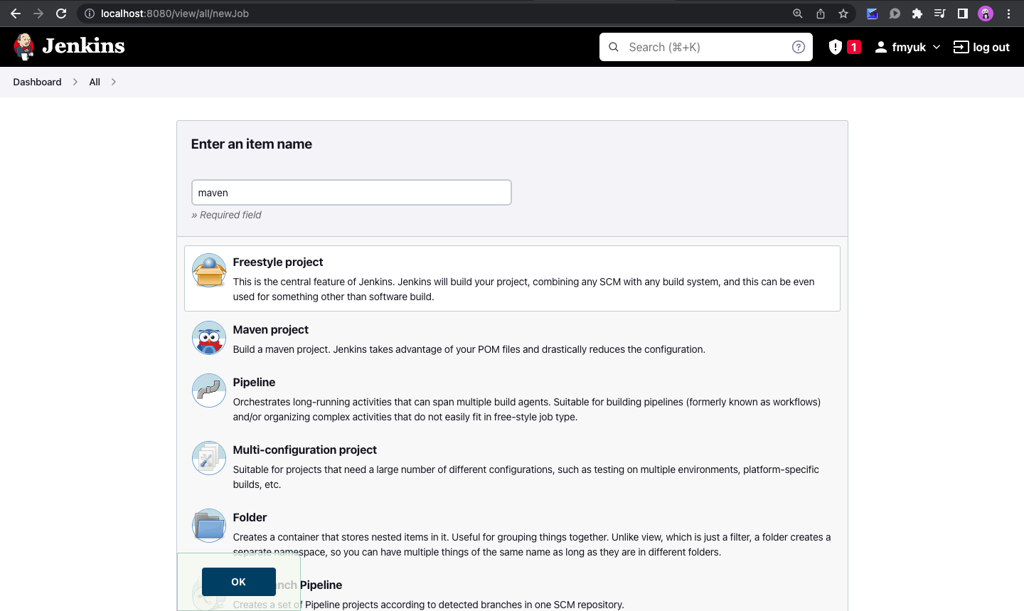Open the Chrome three-dot browser menu
Screen dimensions: 1024x611
click(x=1009, y=14)
